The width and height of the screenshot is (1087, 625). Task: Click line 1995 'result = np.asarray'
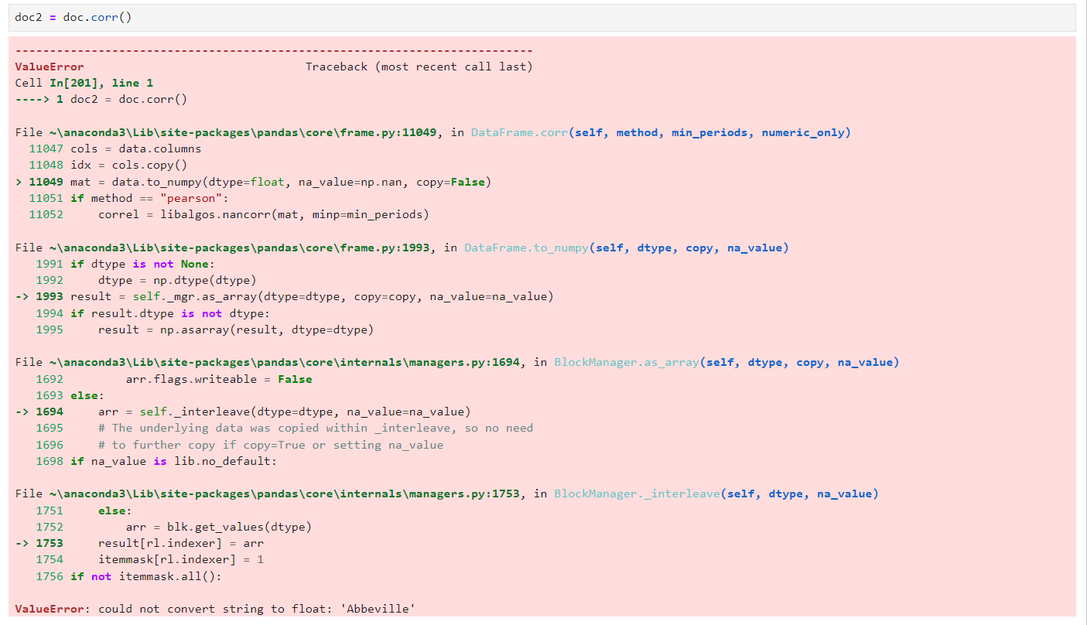pos(204,330)
